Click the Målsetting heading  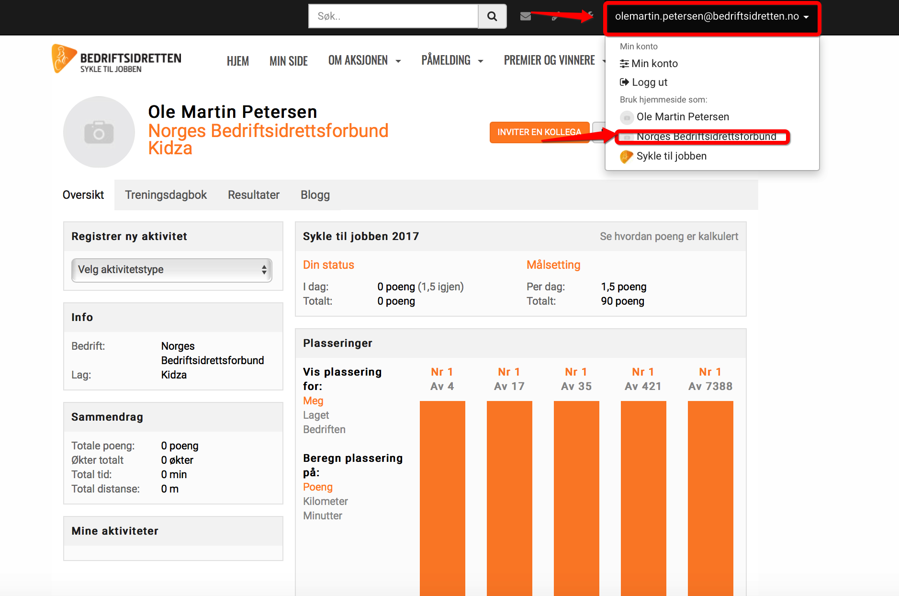tap(553, 265)
